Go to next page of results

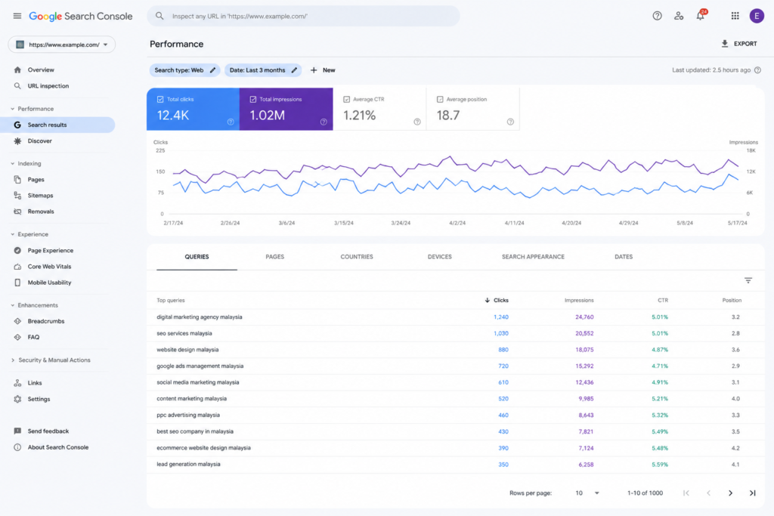coord(731,493)
